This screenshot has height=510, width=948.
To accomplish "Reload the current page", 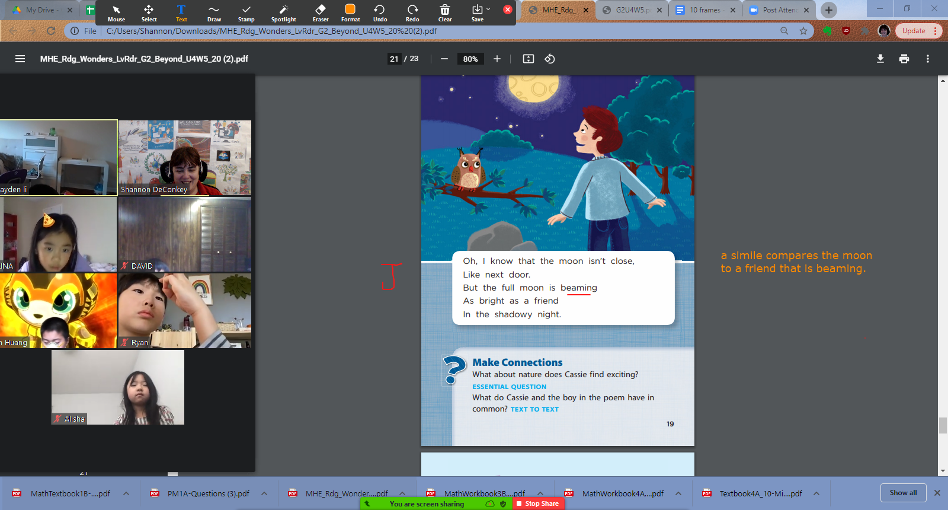I will coord(51,31).
